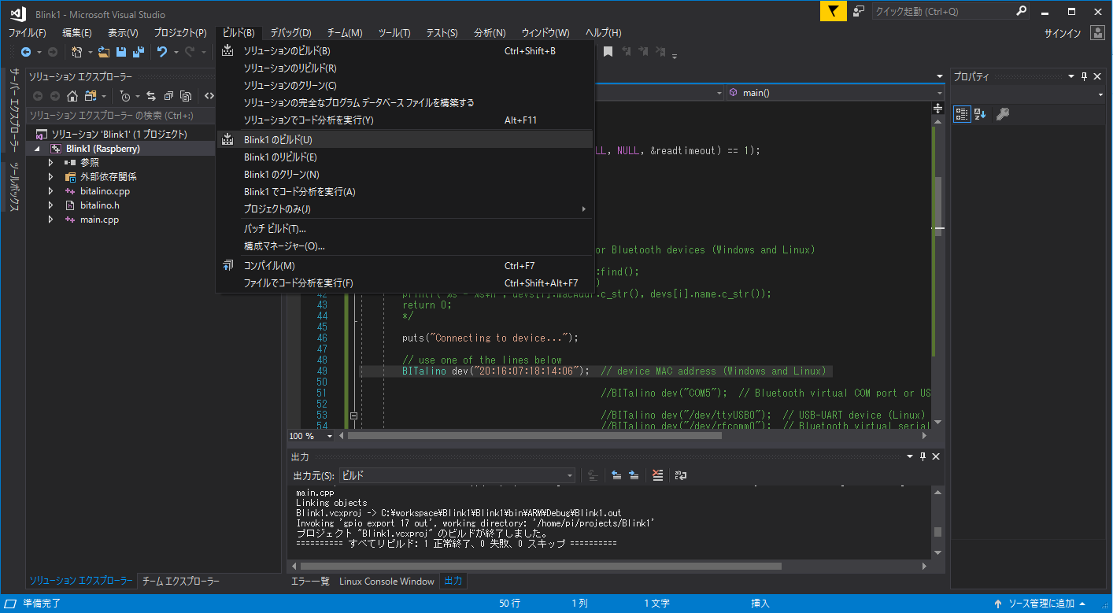
Task: Show all files in Solution Explorer
Action: click(186, 96)
